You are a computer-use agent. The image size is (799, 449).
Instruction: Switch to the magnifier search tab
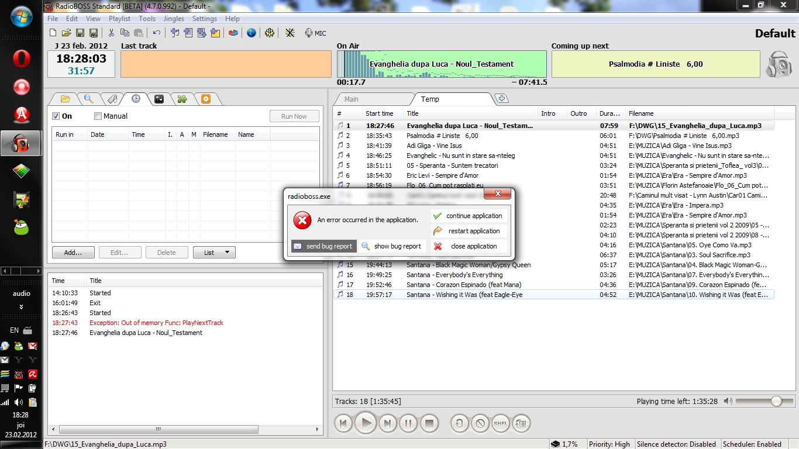(88, 99)
